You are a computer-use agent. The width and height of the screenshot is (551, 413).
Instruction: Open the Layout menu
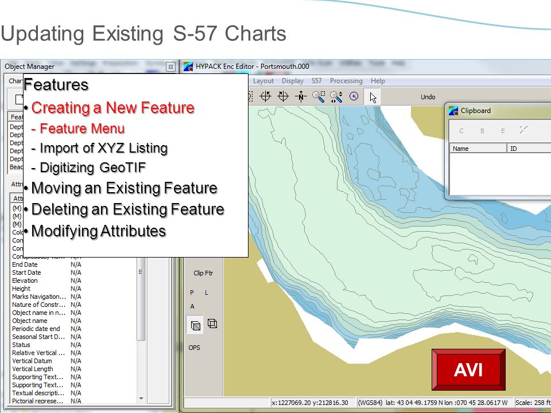[x=263, y=81]
